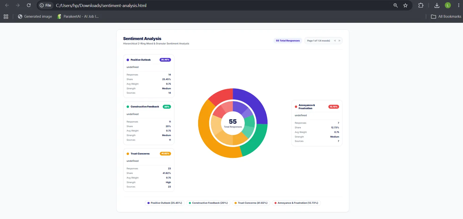Image resolution: width=463 pixels, height=219 pixels.
Task: Click the "High" strength value in Trust Concerns
Action: [168, 182]
